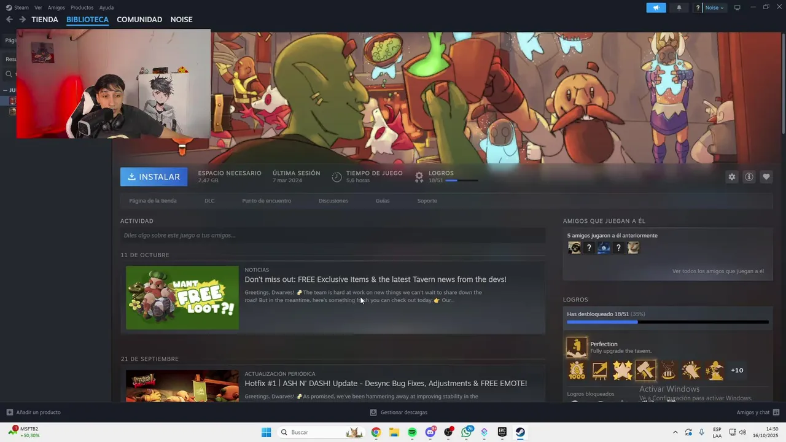Show hidden tray icons chevron
This screenshot has height=442, width=786.
pyautogui.click(x=675, y=432)
